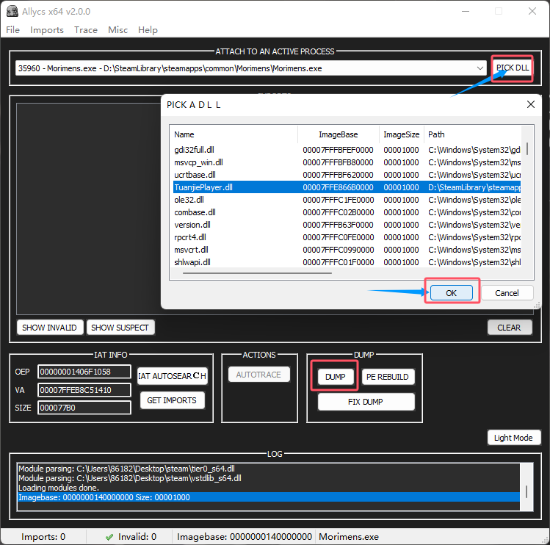Select log line for vstdlib_s64.dll parsing
Screen dimensions: 550x545
tap(268, 478)
